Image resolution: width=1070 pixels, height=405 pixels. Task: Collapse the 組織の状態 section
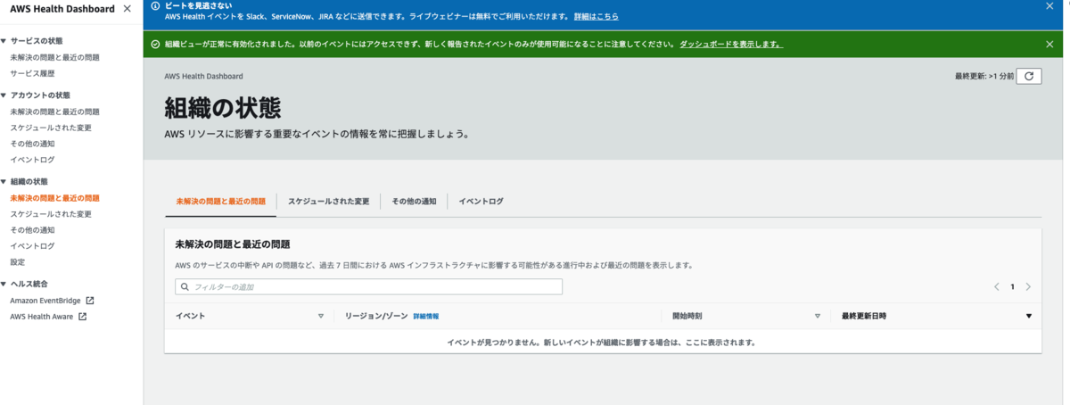click(x=4, y=182)
